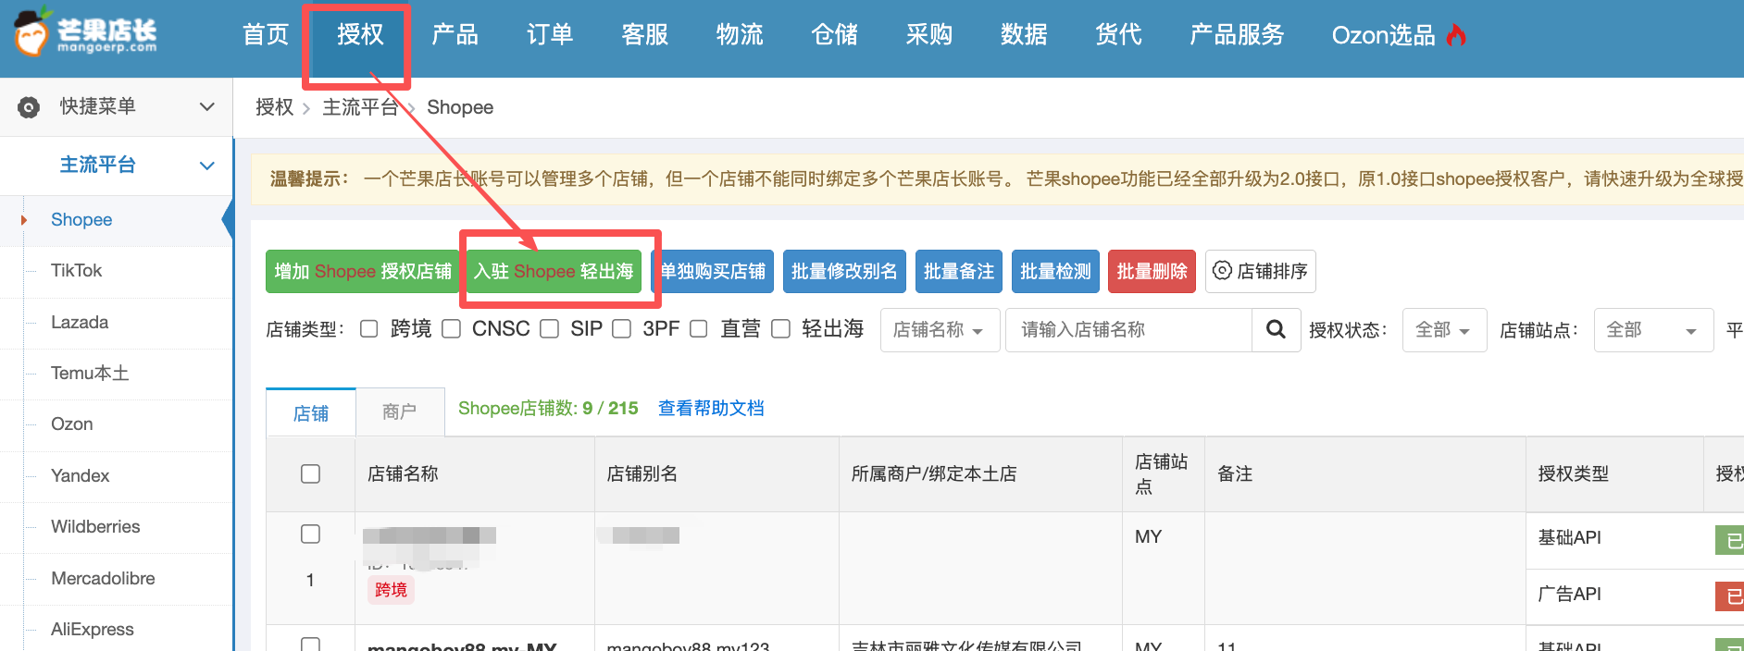Click the search magnifier icon button

point(1275,330)
